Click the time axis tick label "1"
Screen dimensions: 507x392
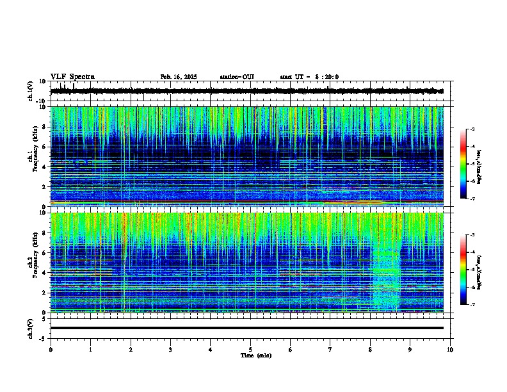point(90,350)
